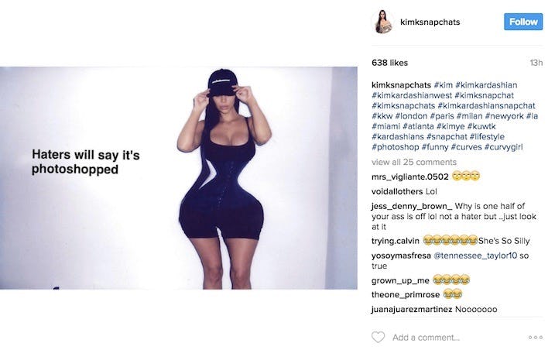The width and height of the screenshot is (555, 350).
Task: Expand view all 25 comments
Action: [x=414, y=163]
